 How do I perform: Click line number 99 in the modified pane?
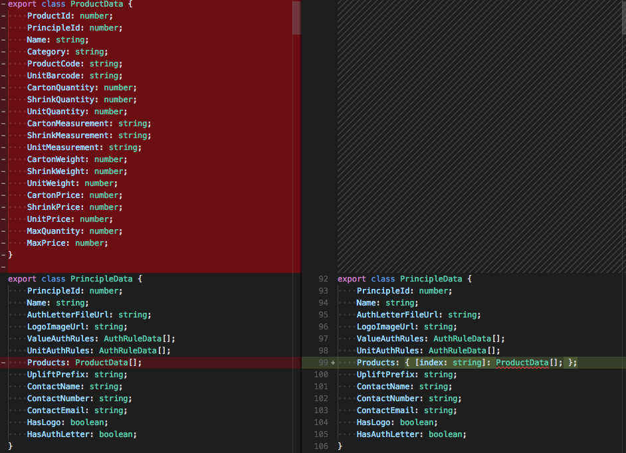pos(324,363)
